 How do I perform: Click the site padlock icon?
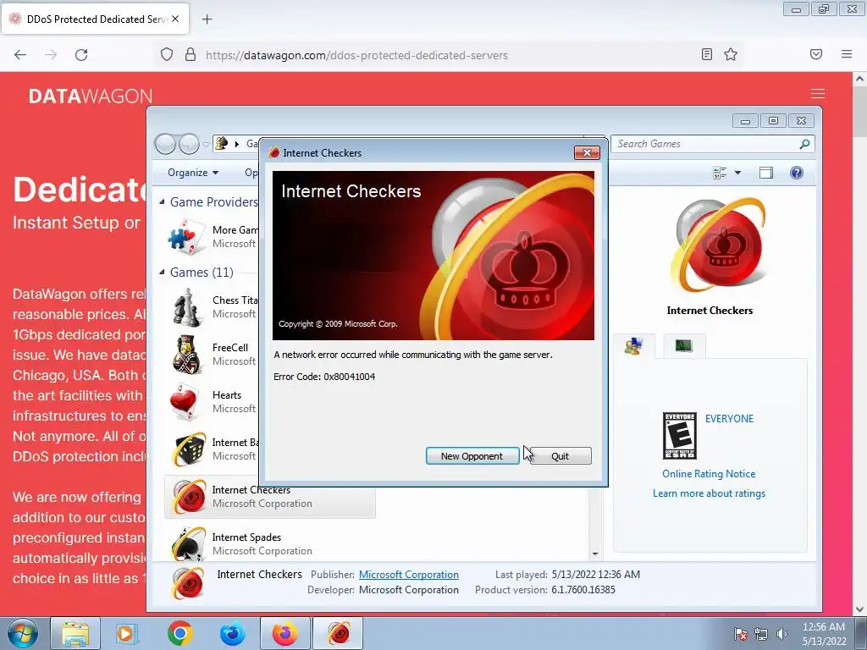(x=191, y=55)
